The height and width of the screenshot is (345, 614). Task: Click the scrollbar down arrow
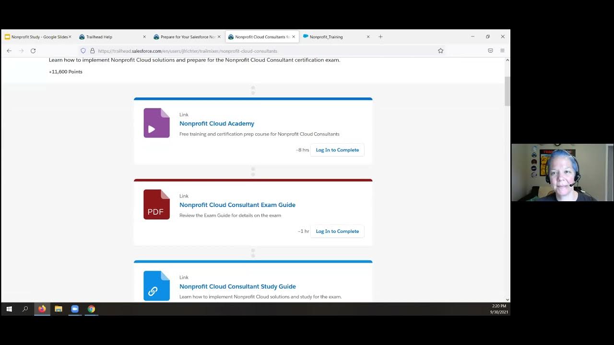tap(508, 300)
